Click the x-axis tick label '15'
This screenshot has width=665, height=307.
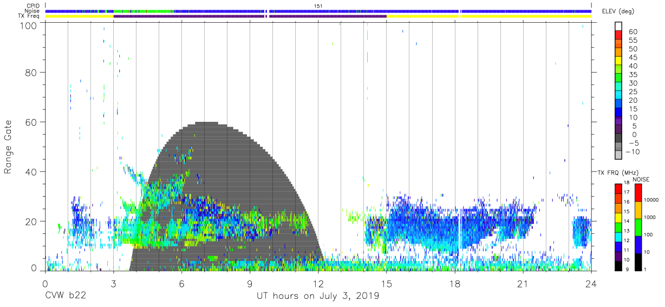(x=386, y=283)
